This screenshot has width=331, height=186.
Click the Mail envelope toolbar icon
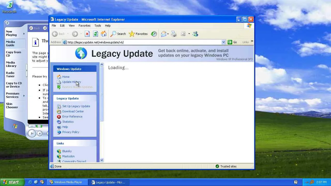point(163,34)
